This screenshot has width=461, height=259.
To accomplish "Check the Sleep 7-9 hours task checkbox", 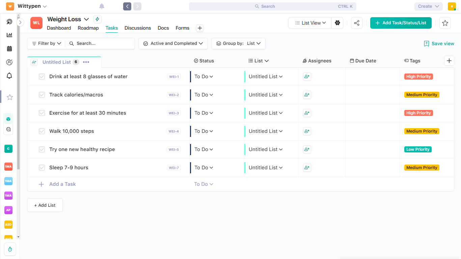I will coord(42,167).
